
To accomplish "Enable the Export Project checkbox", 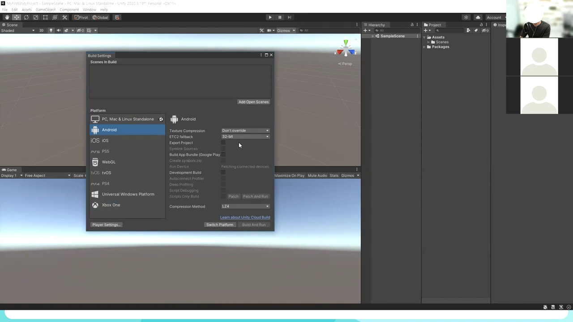I will point(223,143).
